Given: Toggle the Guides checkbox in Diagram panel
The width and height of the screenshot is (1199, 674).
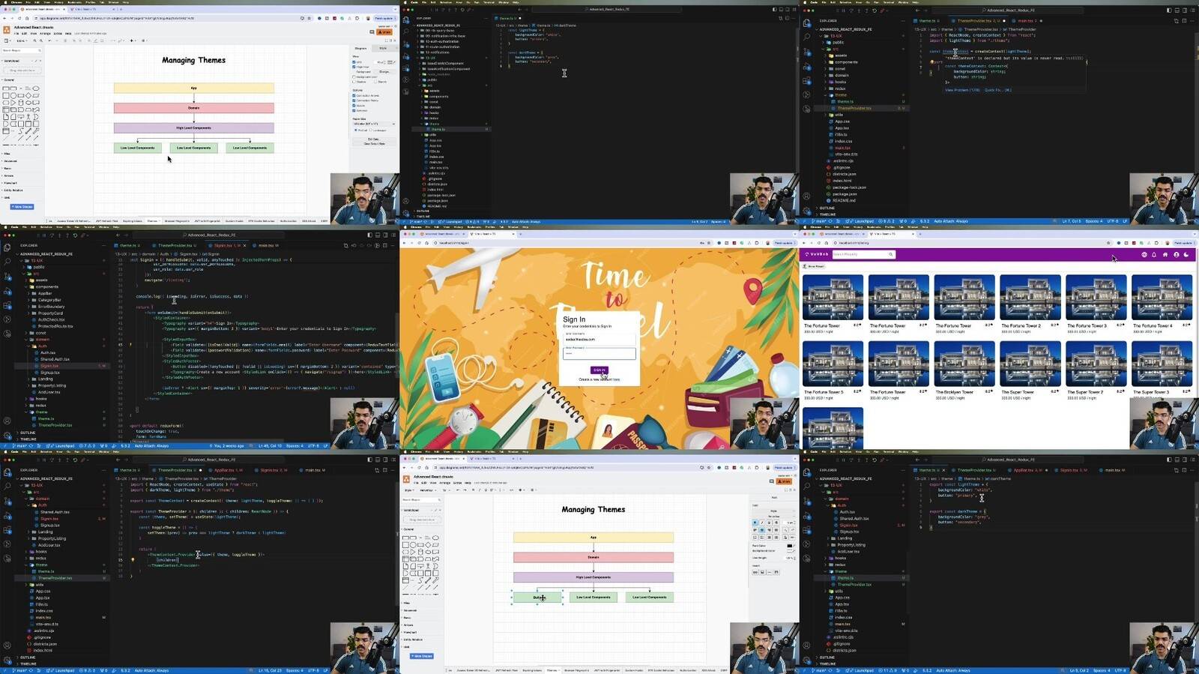Looking at the screenshot, I should point(354,106).
